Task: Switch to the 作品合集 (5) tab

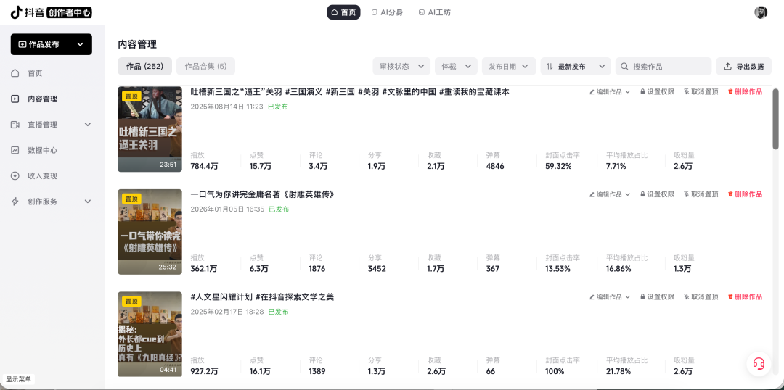Action: pyautogui.click(x=205, y=67)
